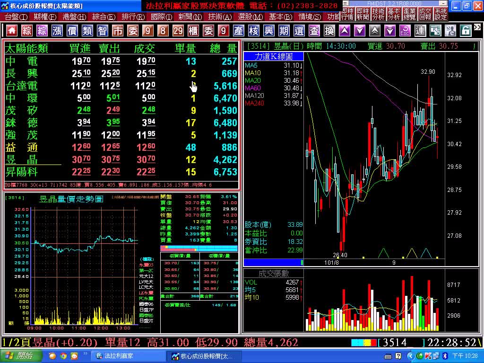Click the padlock toolbar icon
This screenshot has width=484, height=363.
pos(466,31)
